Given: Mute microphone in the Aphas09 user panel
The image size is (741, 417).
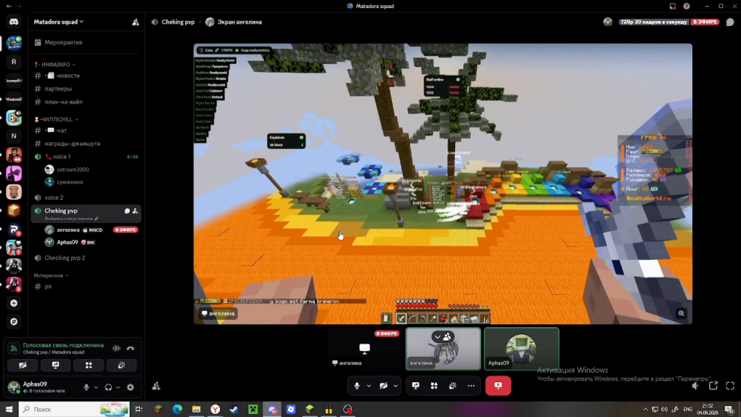Looking at the screenshot, I should coord(87,387).
